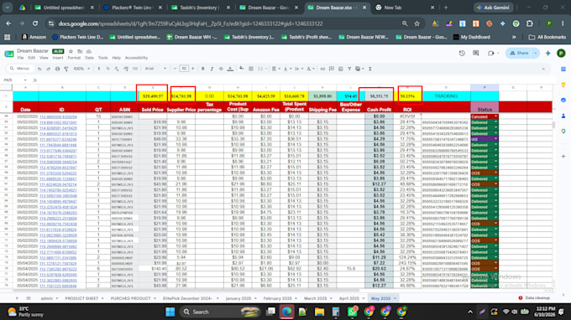Reload the browser page
Viewport: 571px width, 320px height.
(x=35, y=23)
